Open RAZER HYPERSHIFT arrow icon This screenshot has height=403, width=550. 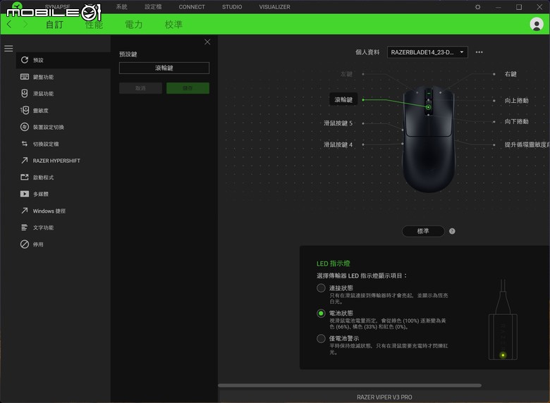[25, 160]
